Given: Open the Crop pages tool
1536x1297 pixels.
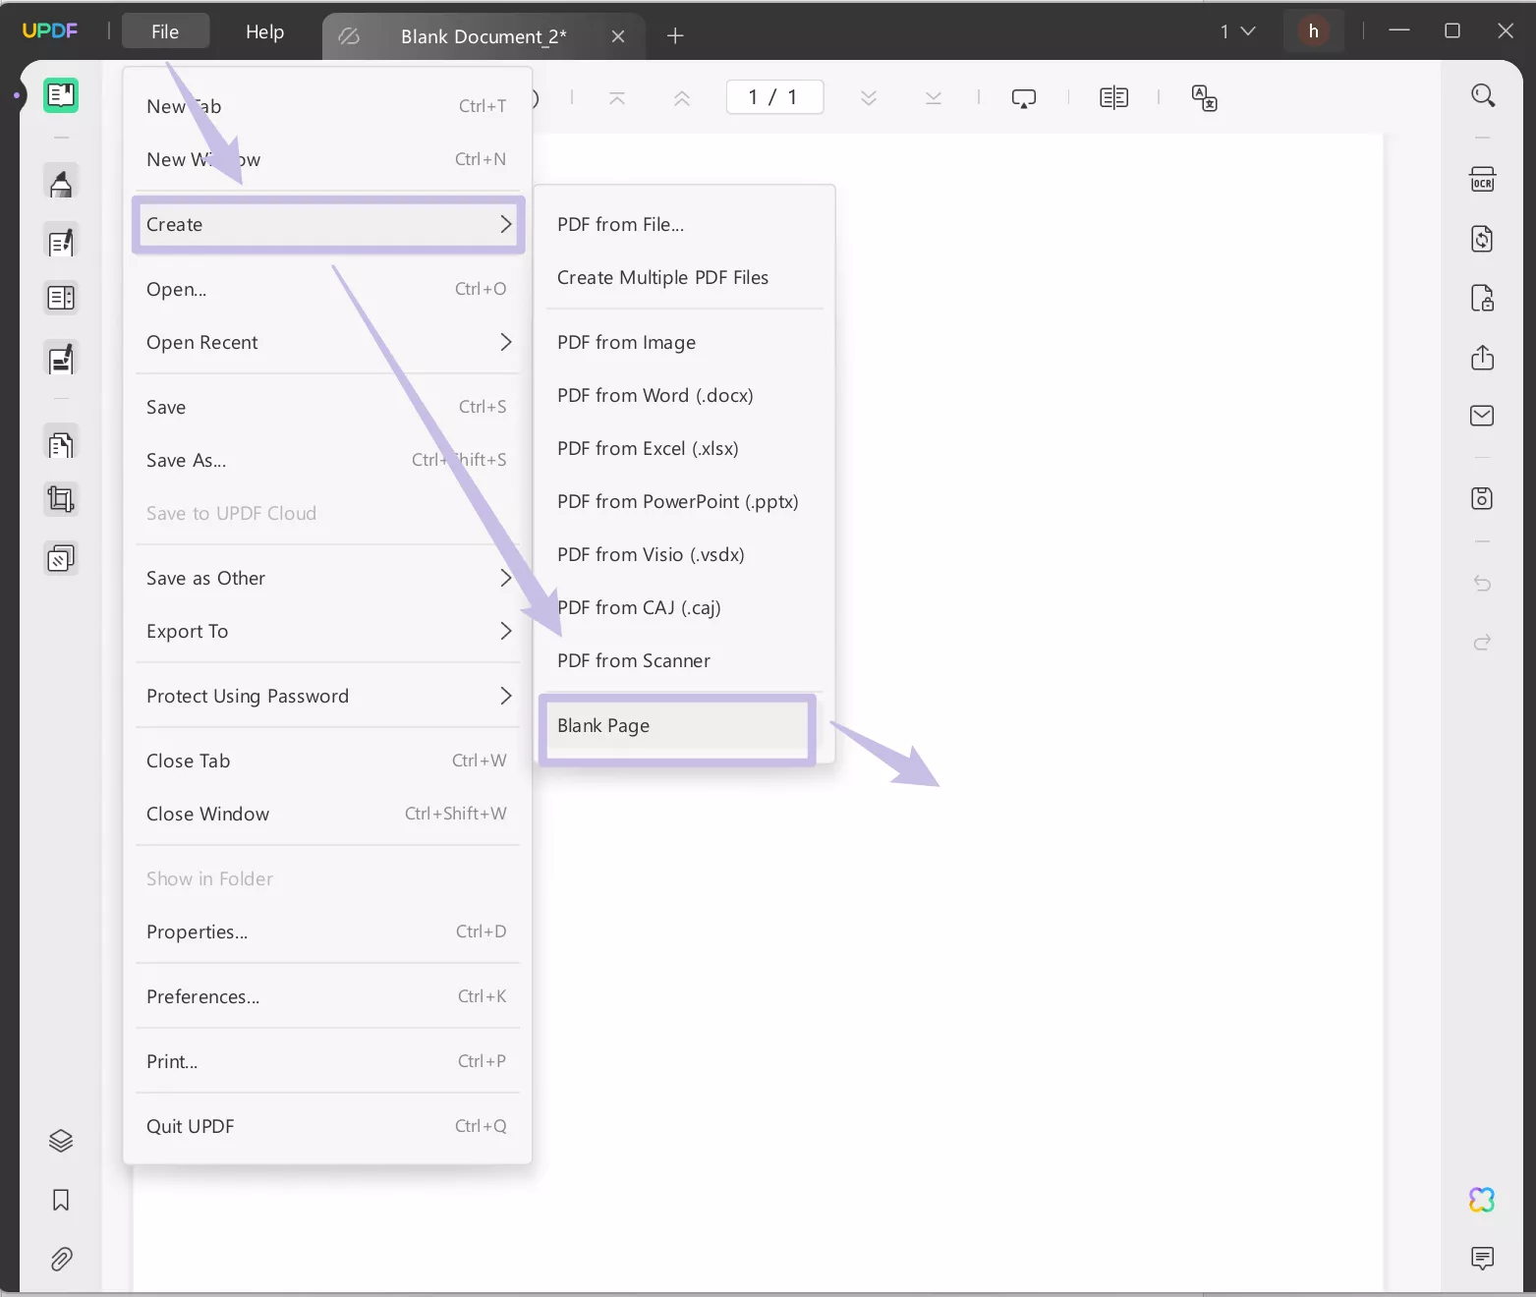Looking at the screenshot, I should [x=61, y=499].
